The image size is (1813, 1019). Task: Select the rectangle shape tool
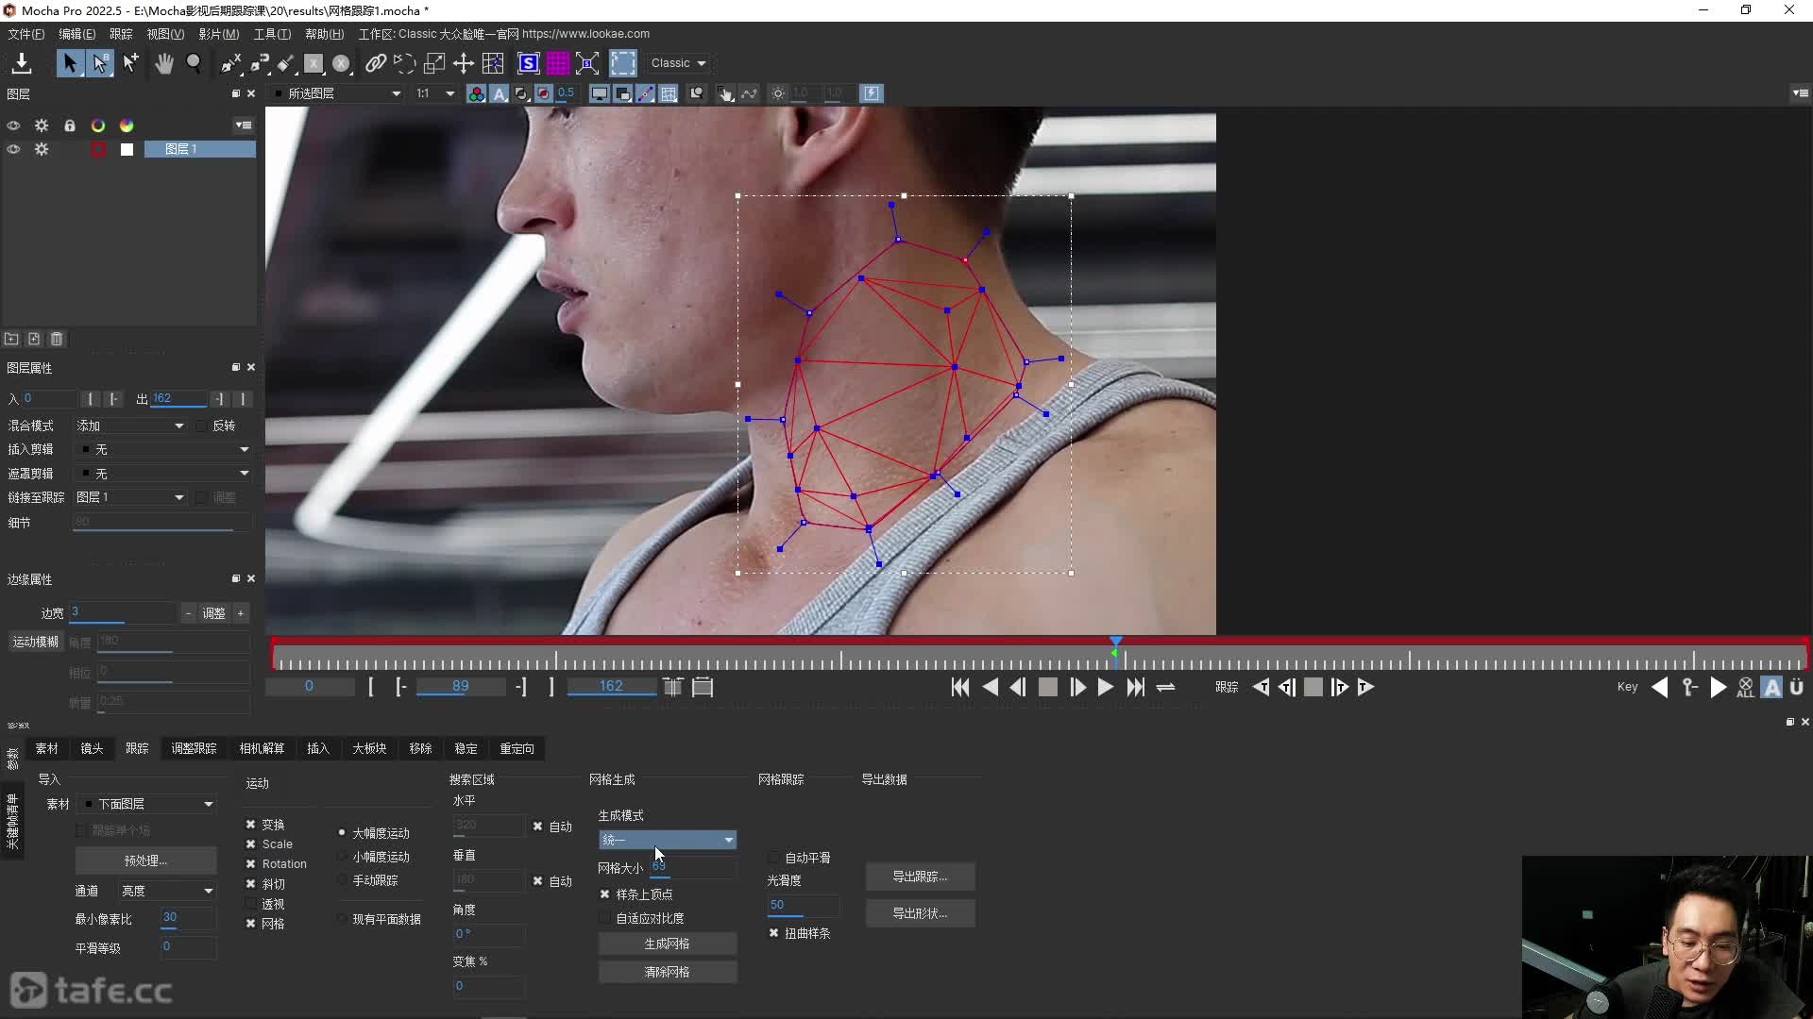coord(313,63)
